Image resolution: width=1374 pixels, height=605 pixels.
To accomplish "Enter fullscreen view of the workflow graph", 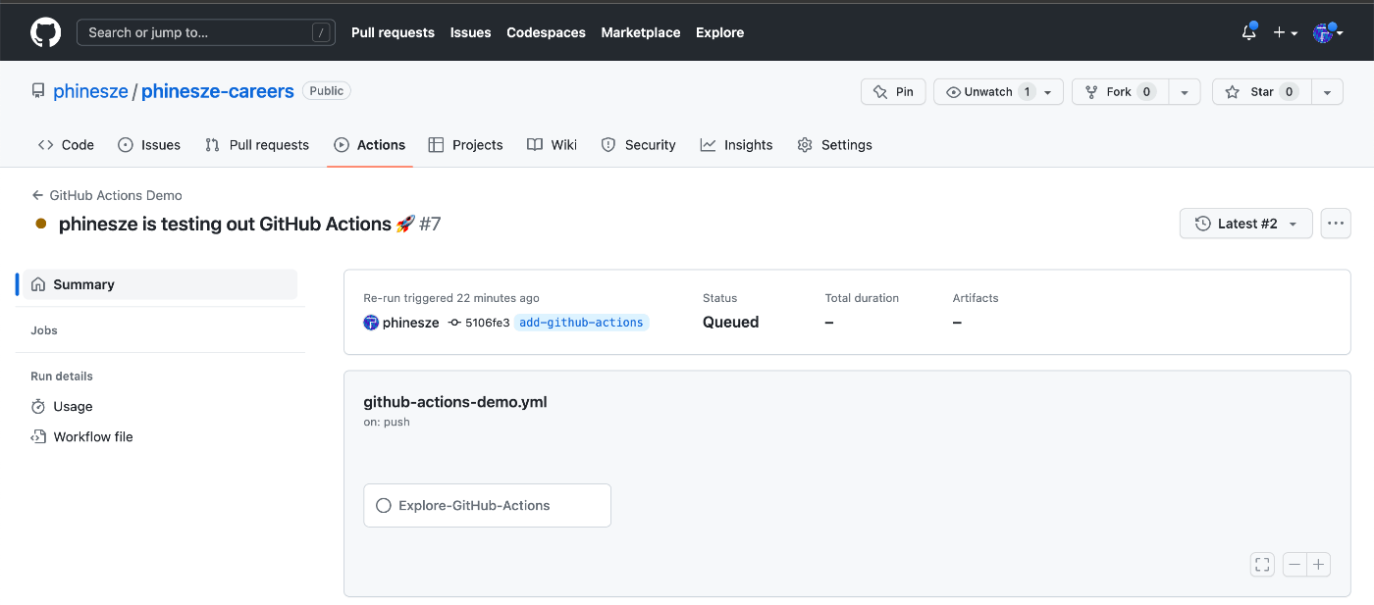I will click(x=1262, y=564).
